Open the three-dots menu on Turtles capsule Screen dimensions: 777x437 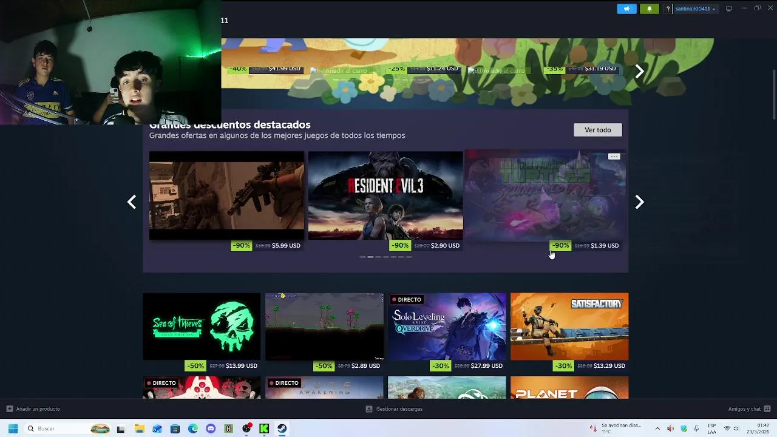(614, 157)
